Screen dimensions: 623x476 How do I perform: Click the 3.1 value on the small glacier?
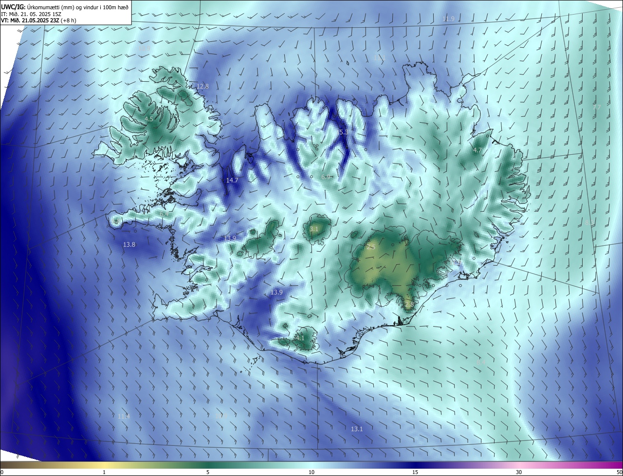coord(314,229)
